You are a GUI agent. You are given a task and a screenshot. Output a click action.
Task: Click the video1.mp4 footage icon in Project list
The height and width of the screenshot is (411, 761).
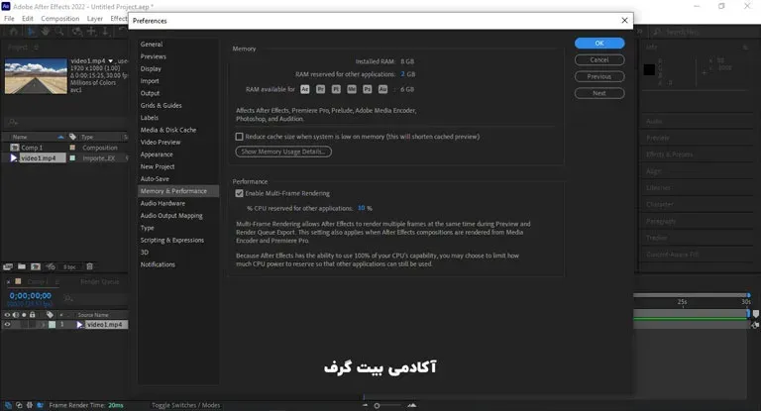click(x=14, y=158)
